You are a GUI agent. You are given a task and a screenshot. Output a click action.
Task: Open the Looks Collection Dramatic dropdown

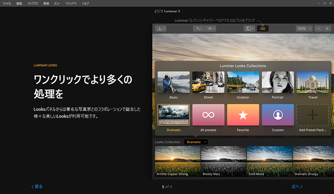coord(196,142)
